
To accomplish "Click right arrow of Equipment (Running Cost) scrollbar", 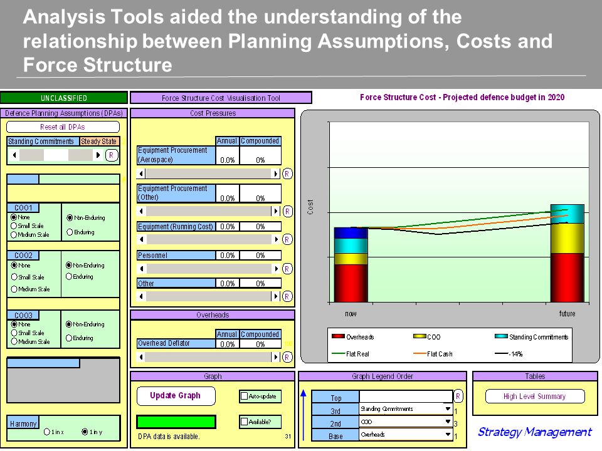I will click(x=276, y=239).
